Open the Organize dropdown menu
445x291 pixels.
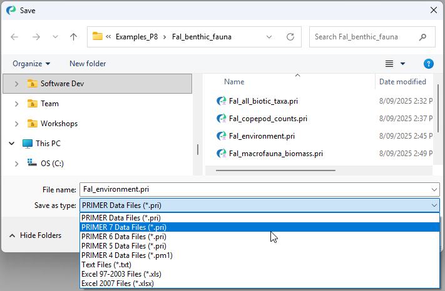(31, 64)
